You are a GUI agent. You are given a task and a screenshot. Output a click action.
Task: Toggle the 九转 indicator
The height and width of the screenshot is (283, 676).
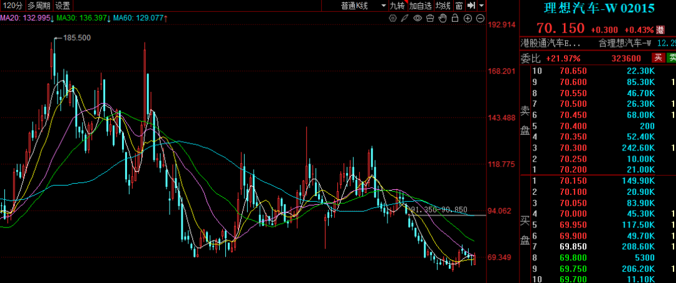pyautogui.click(x=397, y=6)
